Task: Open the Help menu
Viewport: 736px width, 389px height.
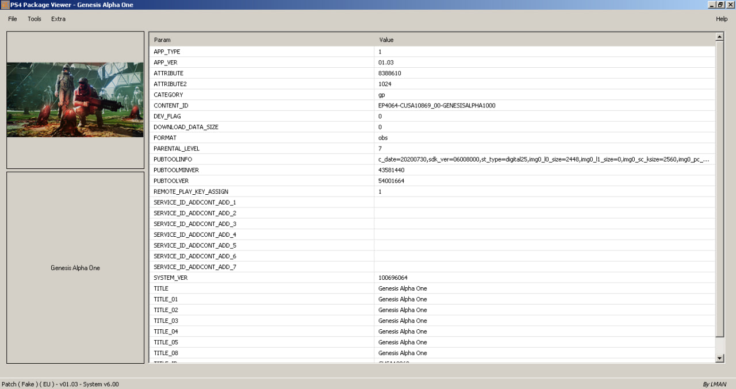Action: (x=722, y=19)
